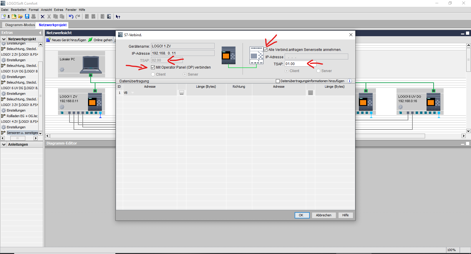Click Netzwerksicht horizontal scroll-left arrow
The image size is (471, 254).
coord(47,136)
